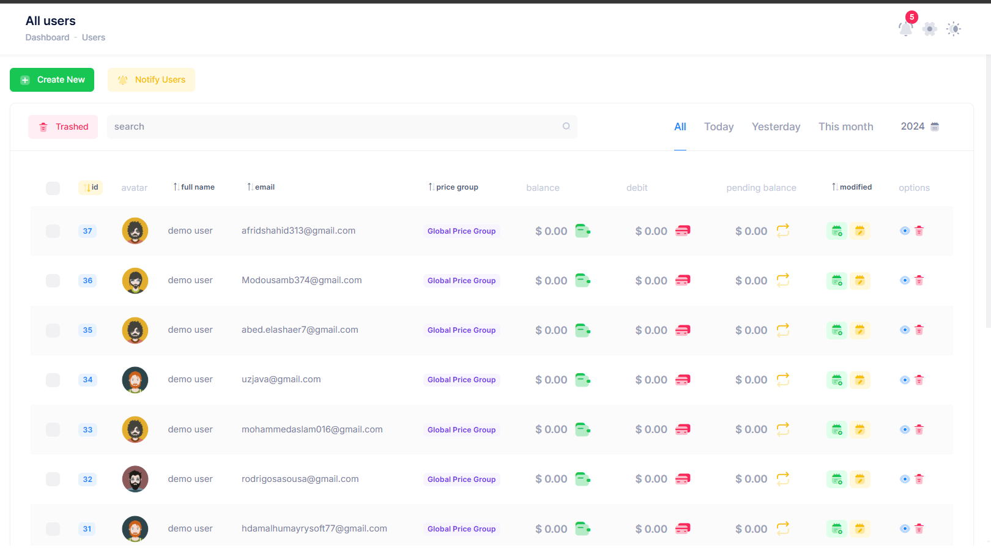Toggle light/dark theme sun icon
991x548 pixels.
(x=954, y=29)
